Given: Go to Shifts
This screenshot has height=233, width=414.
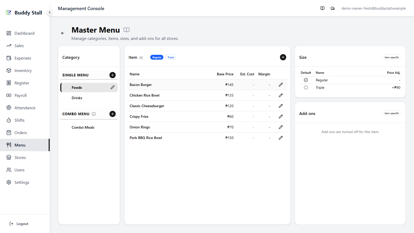Looking at the screenshot, I should click(x=25, y=120).
